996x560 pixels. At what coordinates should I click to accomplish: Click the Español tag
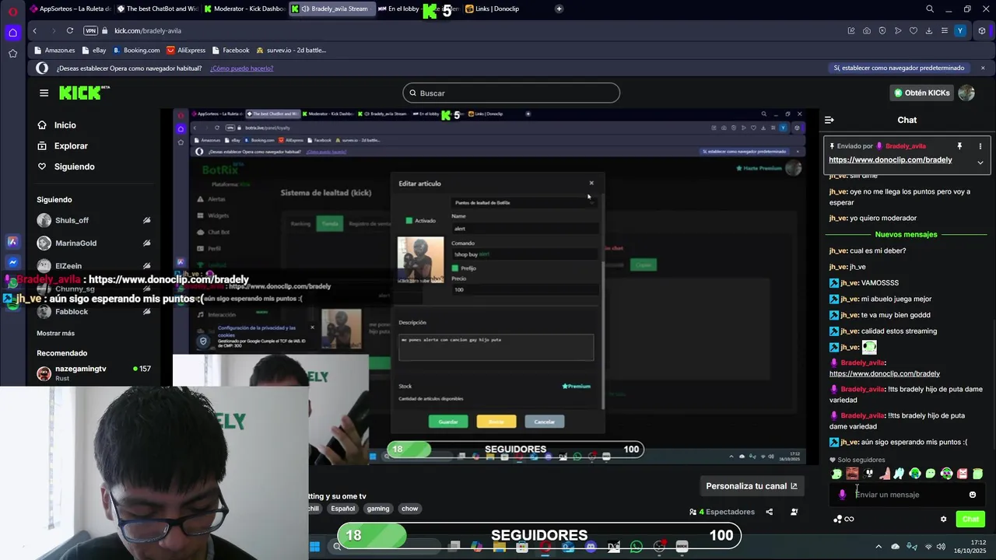pos(342,509)
